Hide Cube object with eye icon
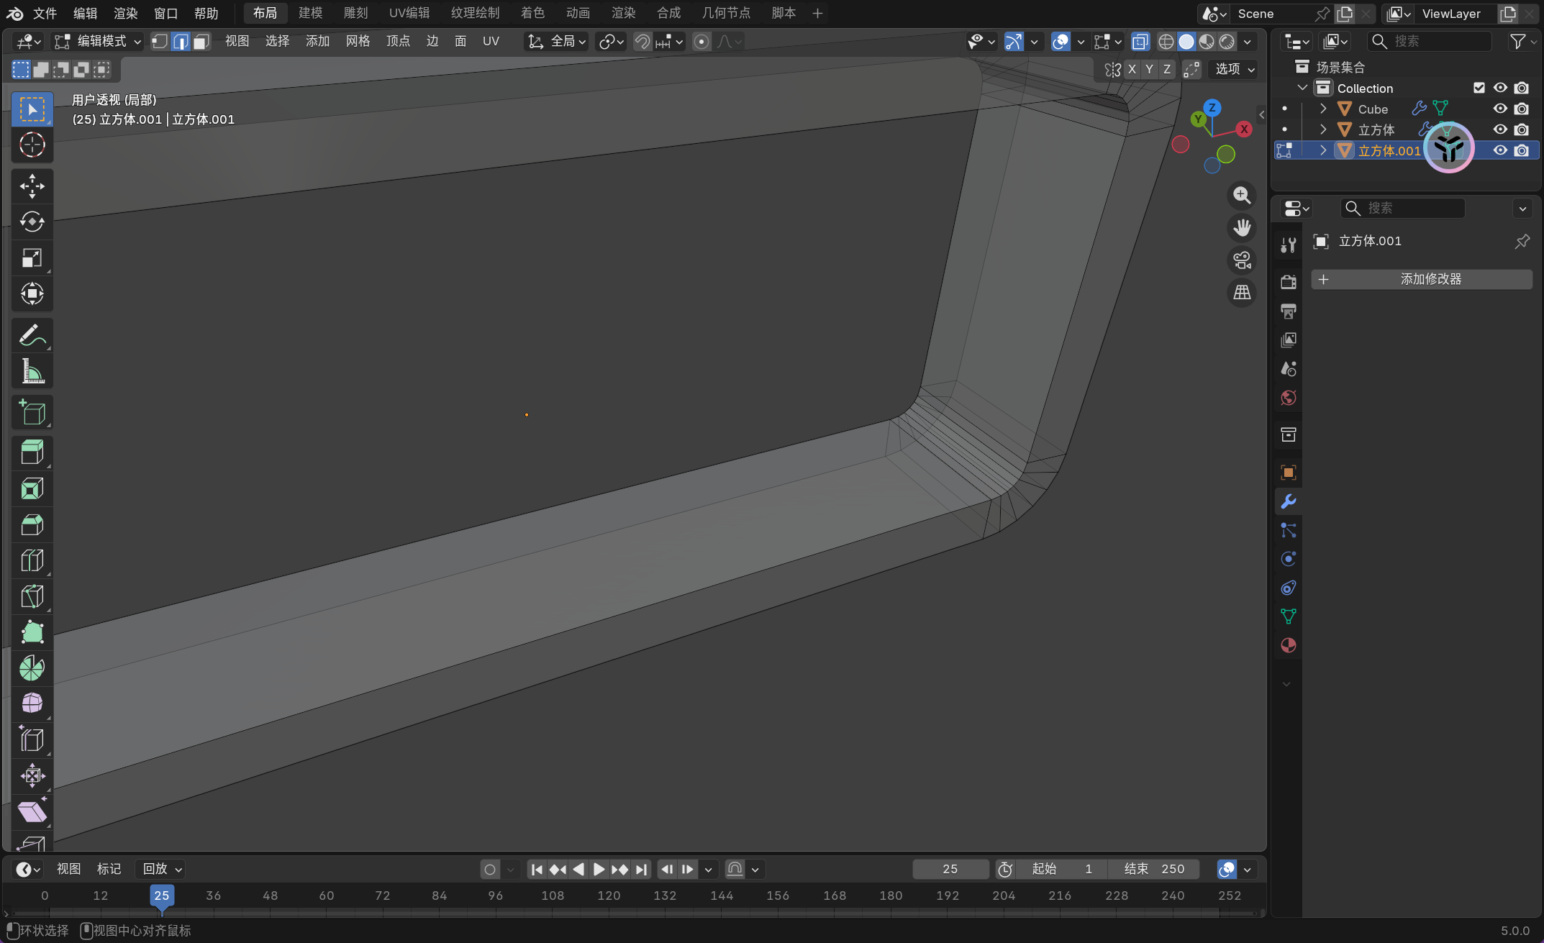The image size is (1544, 943). click(x=1500, y=109)
